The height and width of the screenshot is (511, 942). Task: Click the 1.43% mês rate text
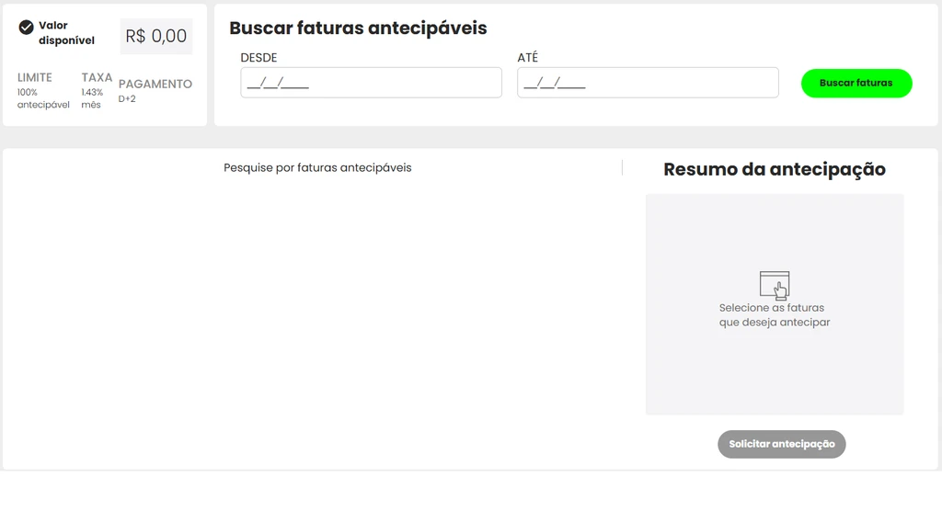(x=92, y=98)
